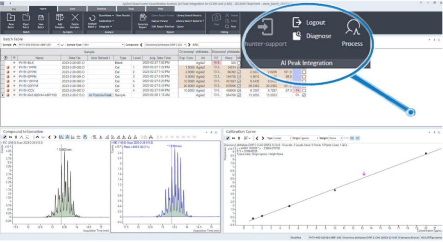Autoscale both axes in Compound Information toolbar
Image resolution: width=443 pixels, height=242 pixels.
click(5, 137)
